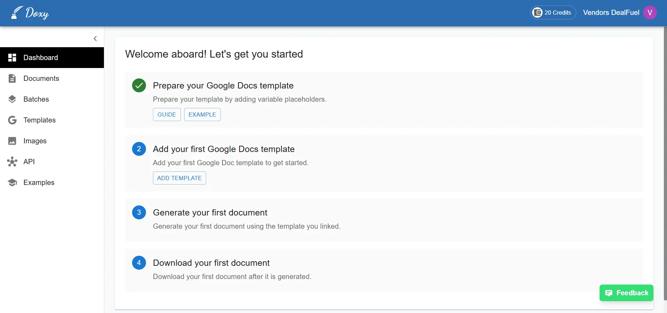Screen dimensions: 667x313
Task: Click the Dashboard grid icon
Action: [12, 58]
